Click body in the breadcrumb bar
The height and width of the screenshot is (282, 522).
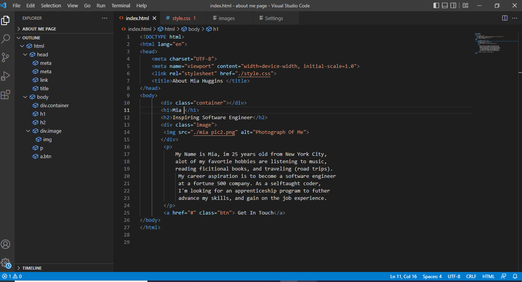click(x=194, y=29)
